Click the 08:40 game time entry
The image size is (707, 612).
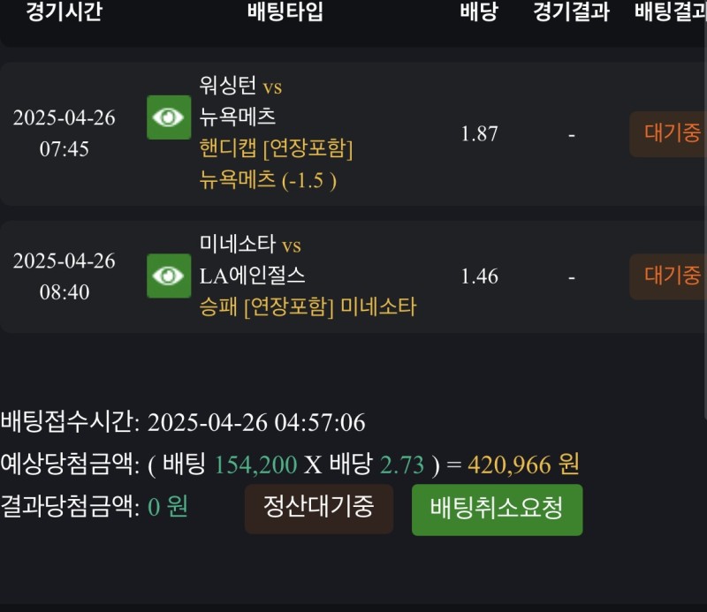pos(65,292)
